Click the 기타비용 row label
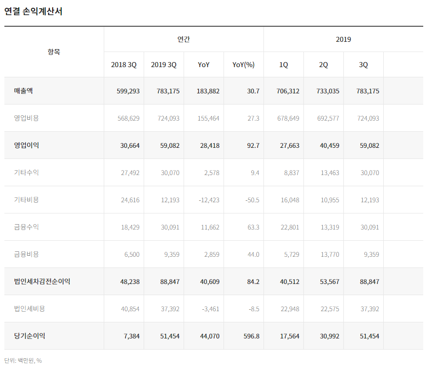Viewport: 432px width, 371px height. 26,200
